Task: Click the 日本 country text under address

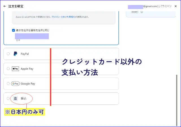Action: pos(18,40)
